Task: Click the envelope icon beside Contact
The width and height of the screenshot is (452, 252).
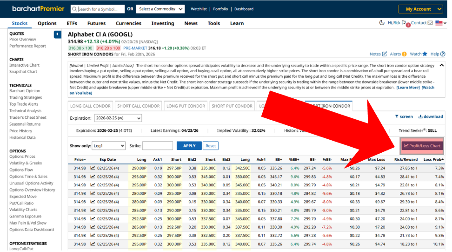Action: 430,23
